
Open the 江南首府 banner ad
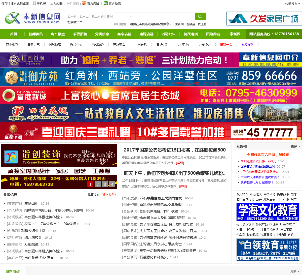tap(119, 60)
